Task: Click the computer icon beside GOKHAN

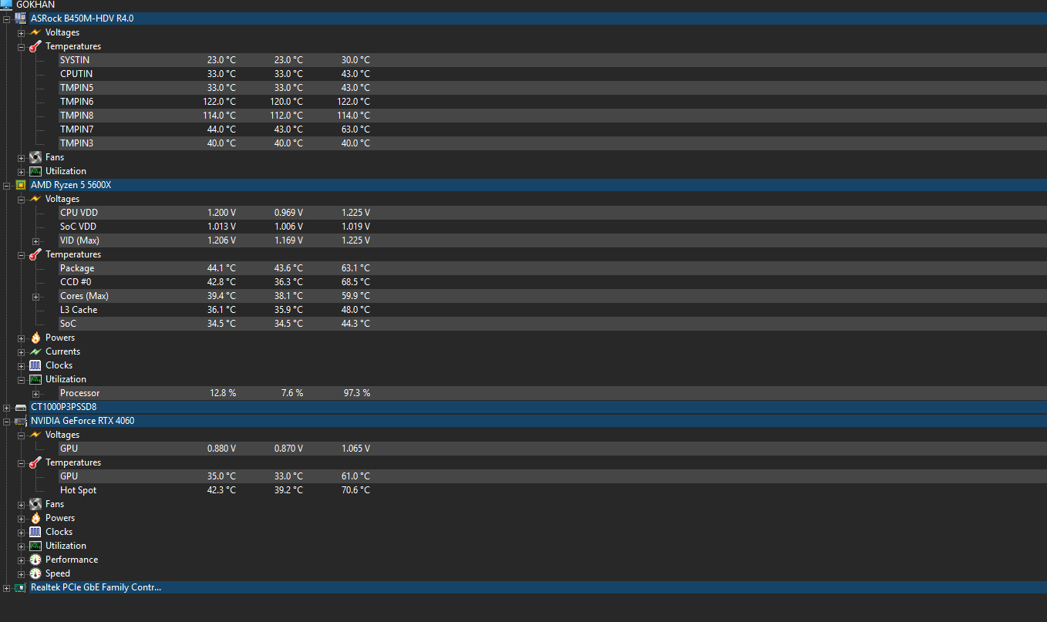Action: click(6, 5)
